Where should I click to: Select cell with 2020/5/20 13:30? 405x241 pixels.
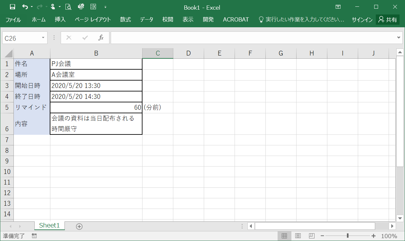click(96, 86)
